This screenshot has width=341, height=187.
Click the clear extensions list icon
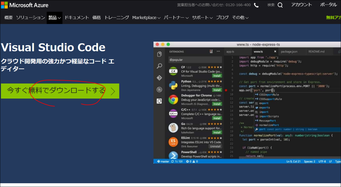point(211,52)
